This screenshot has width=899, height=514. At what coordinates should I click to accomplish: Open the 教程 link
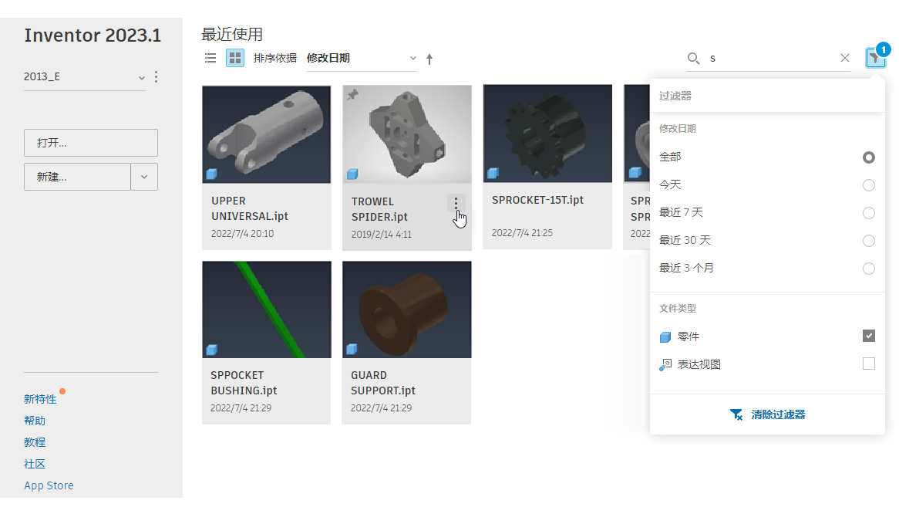[35, 442]
